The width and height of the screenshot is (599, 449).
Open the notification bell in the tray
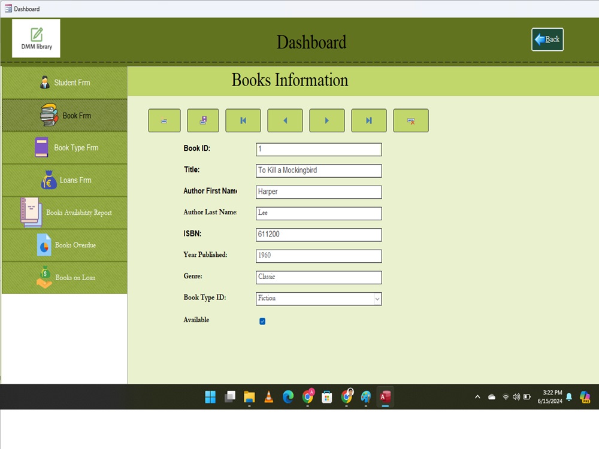pyautogui.click(x=569, y=397)
